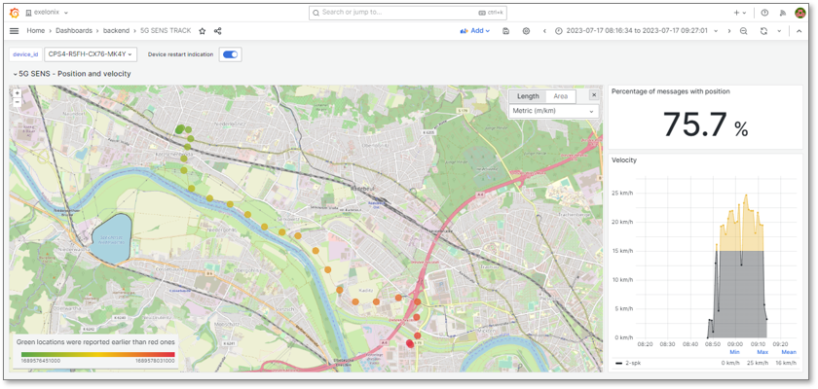Star this dashboard as favorite
Viewport: 818px width, 389px height.
coord(202,31)
